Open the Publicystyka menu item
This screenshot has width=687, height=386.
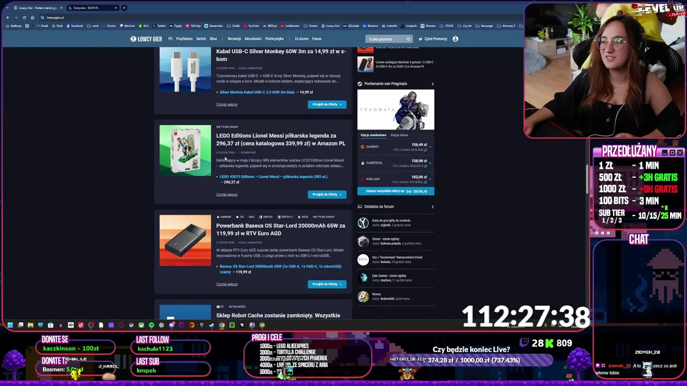click(x=274, y=39)
